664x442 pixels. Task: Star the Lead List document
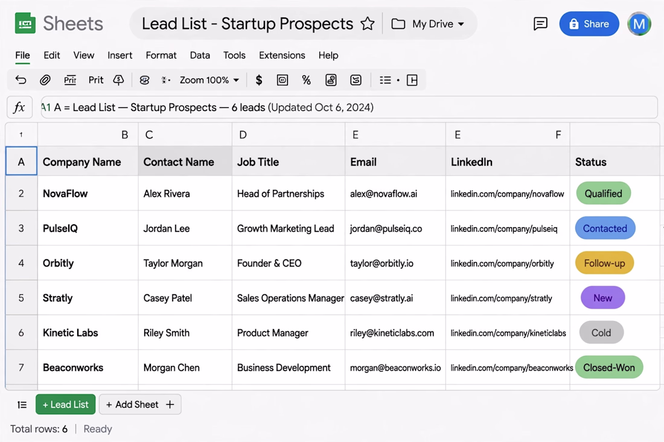pos(368,24)
